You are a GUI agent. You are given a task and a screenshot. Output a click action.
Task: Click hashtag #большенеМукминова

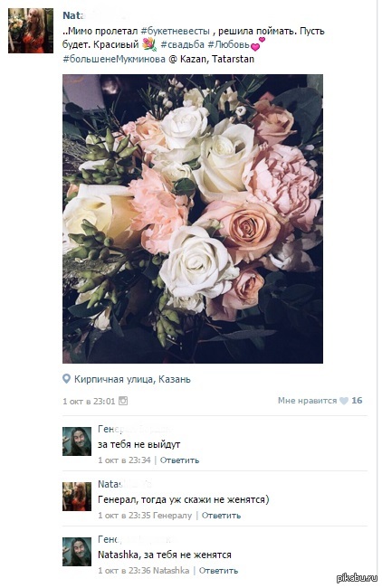pos(114,59)
